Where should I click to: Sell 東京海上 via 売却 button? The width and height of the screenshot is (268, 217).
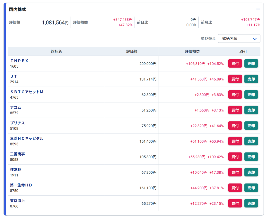251,203
